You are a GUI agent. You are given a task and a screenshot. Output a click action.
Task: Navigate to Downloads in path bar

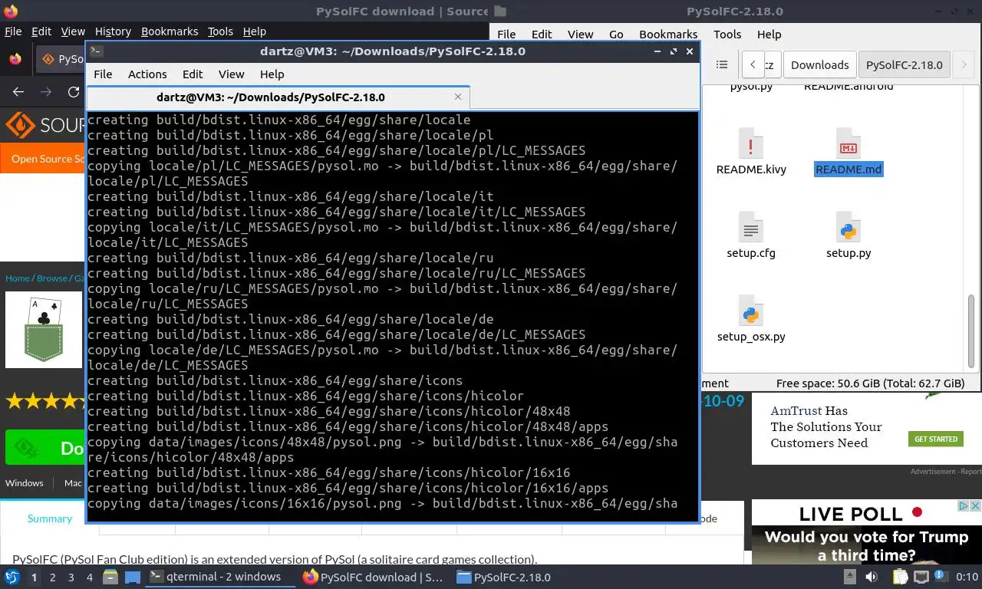pos(819,64)
